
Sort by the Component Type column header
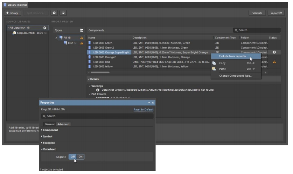226,38
